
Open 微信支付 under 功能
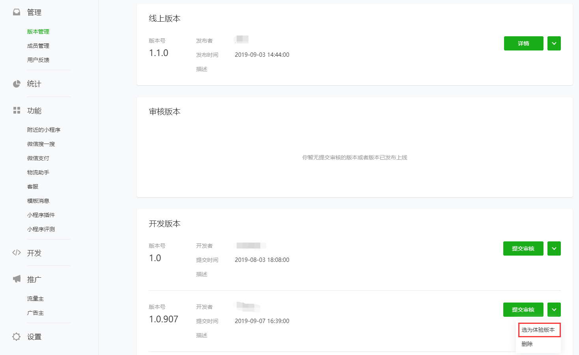point(38,158)
